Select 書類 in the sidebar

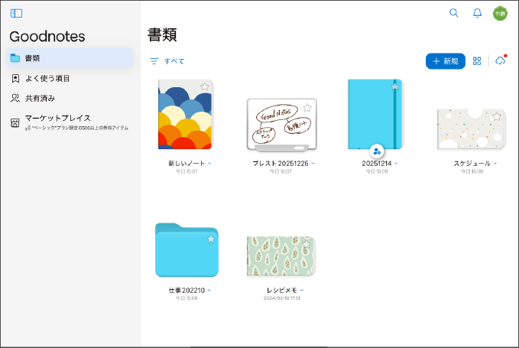[x=70, y=58]
